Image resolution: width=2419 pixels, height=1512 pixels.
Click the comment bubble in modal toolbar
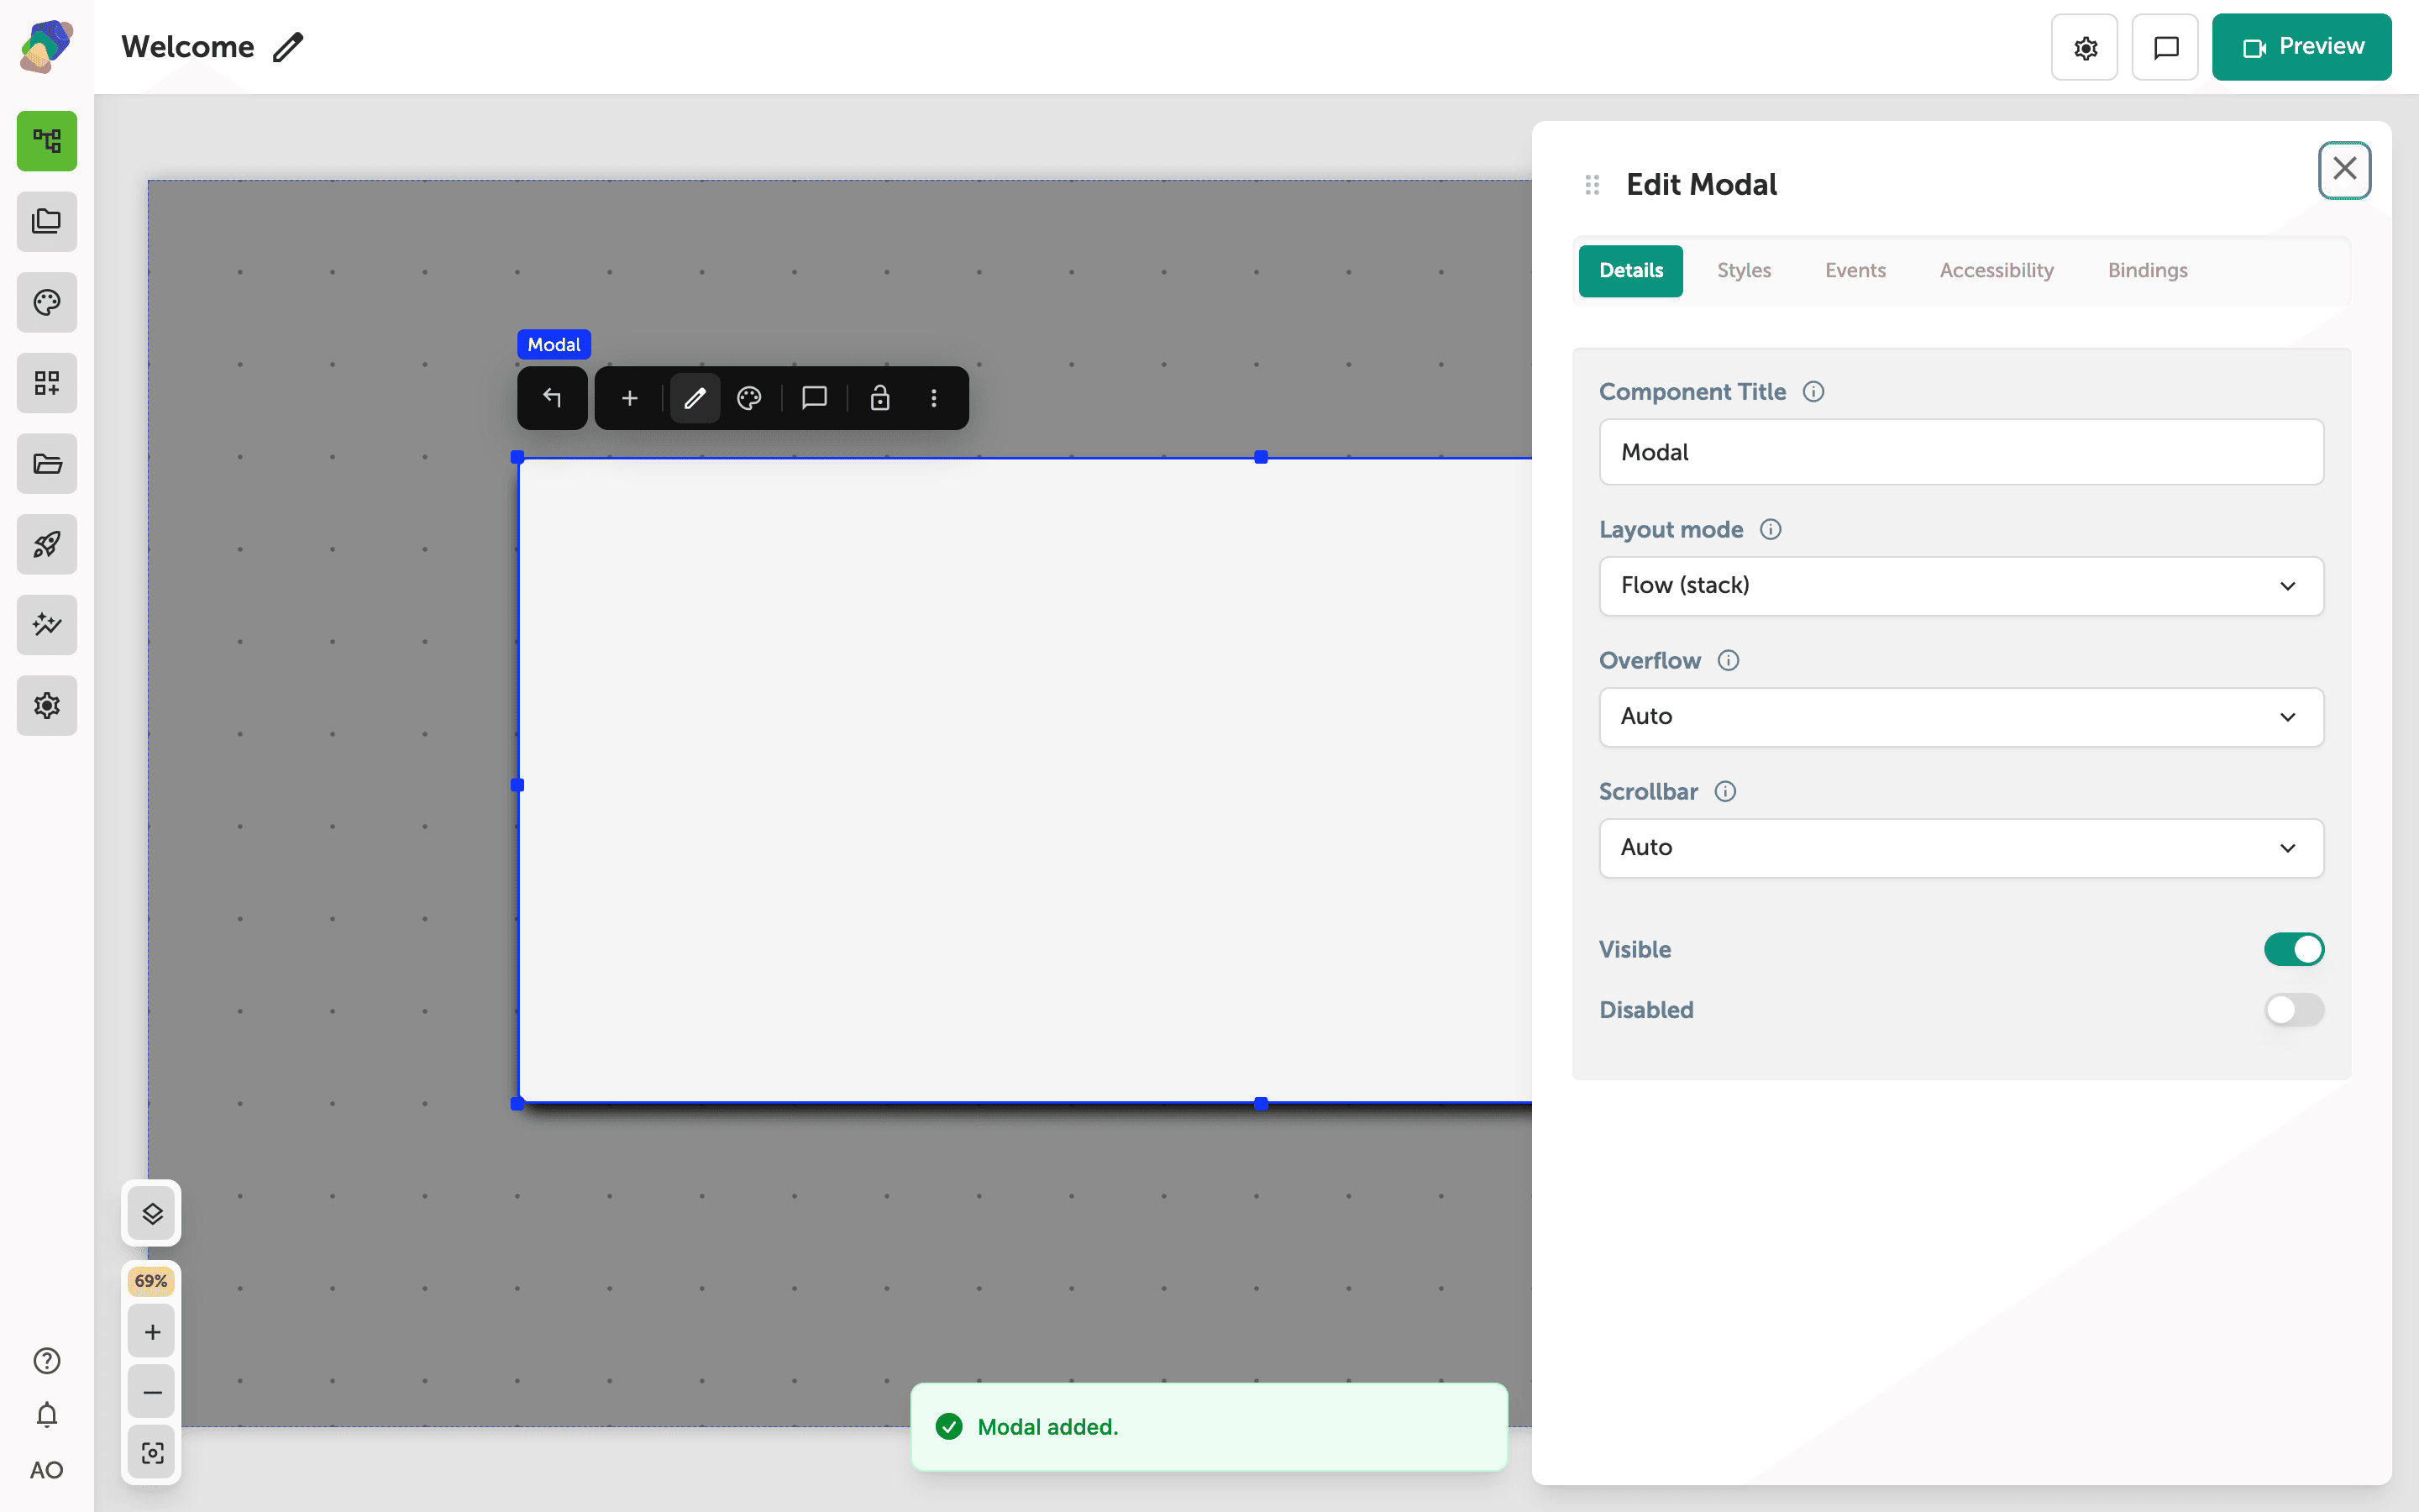[814, 398]
